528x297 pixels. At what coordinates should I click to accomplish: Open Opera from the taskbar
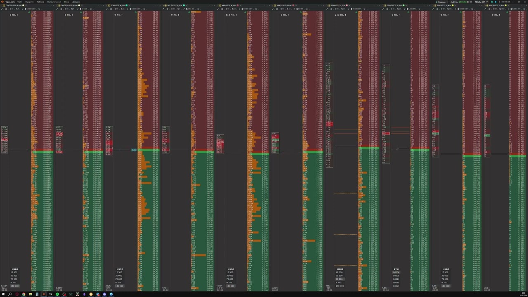point(17,294)
